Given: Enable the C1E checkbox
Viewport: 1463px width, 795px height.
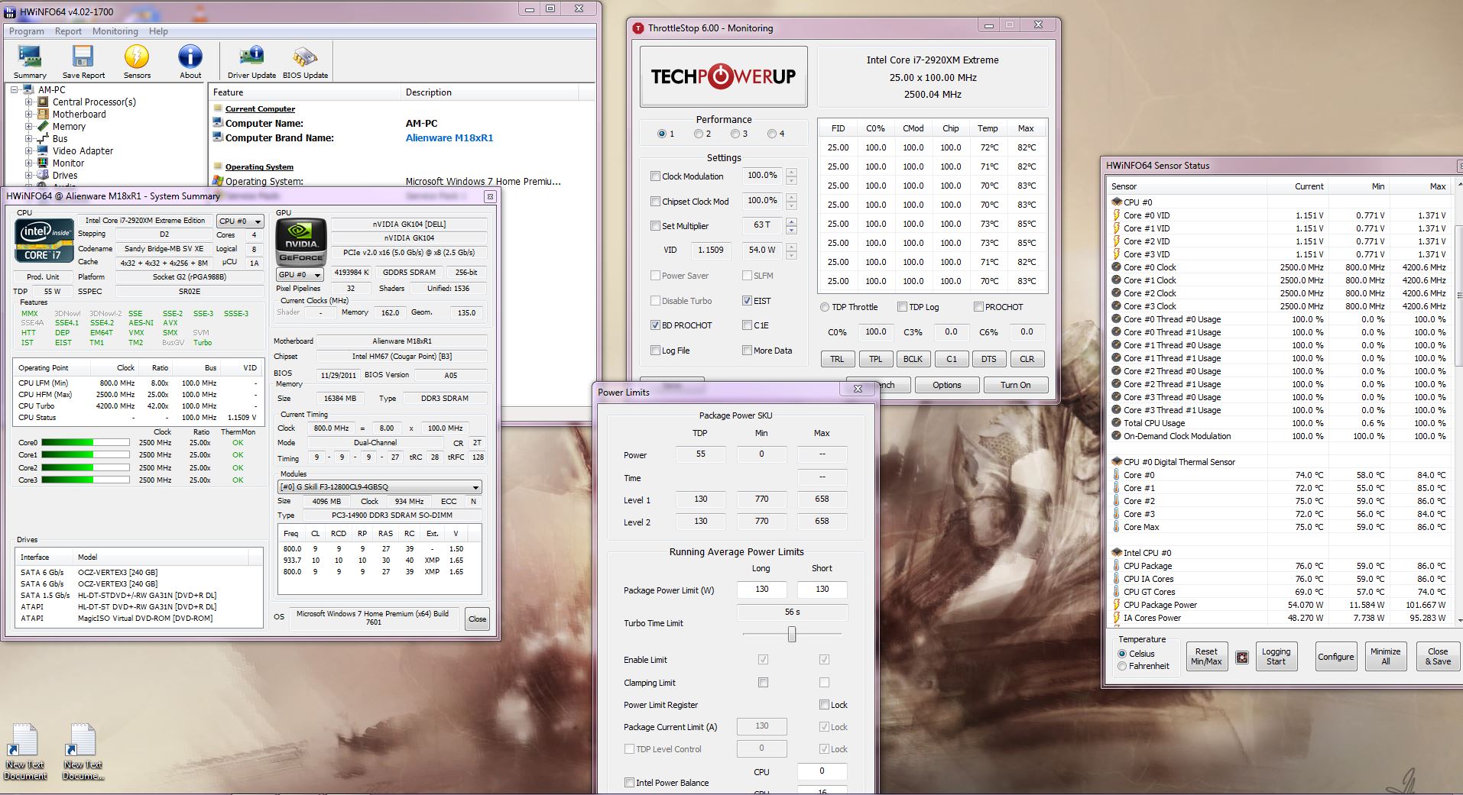Looking at the screenshot, I should click(x=747, y=325).
